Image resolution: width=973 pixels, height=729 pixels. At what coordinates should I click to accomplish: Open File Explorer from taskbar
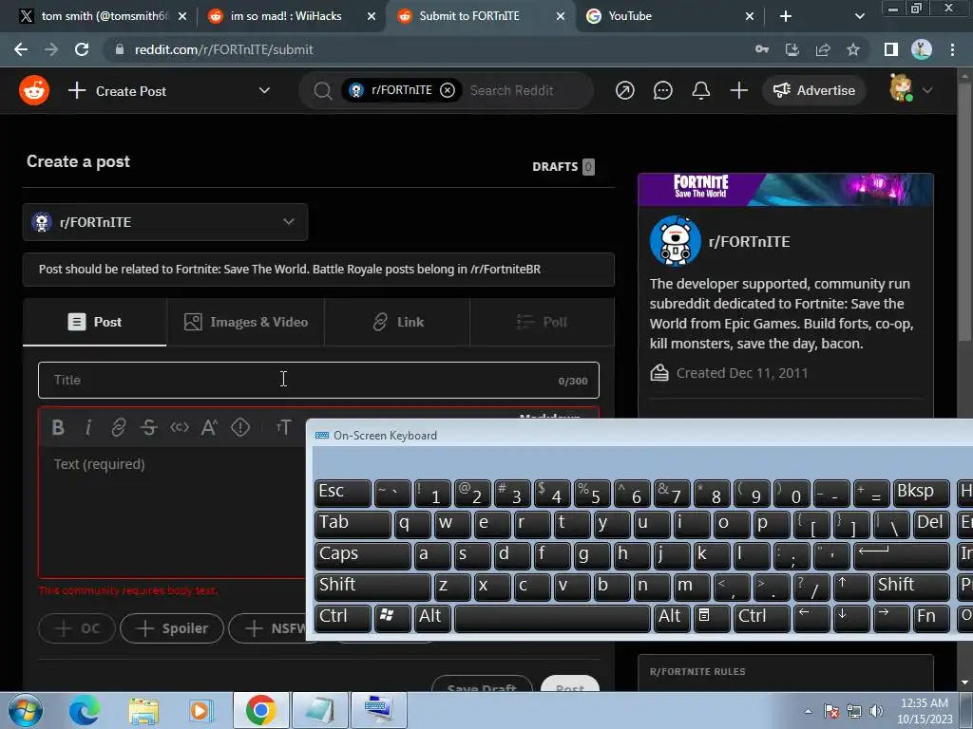(x=143, y=710)
